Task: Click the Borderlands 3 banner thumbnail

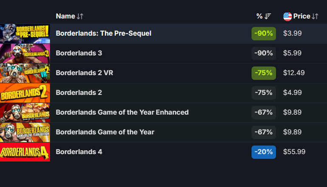Action: pyautogui.click(x=25, y=53)
